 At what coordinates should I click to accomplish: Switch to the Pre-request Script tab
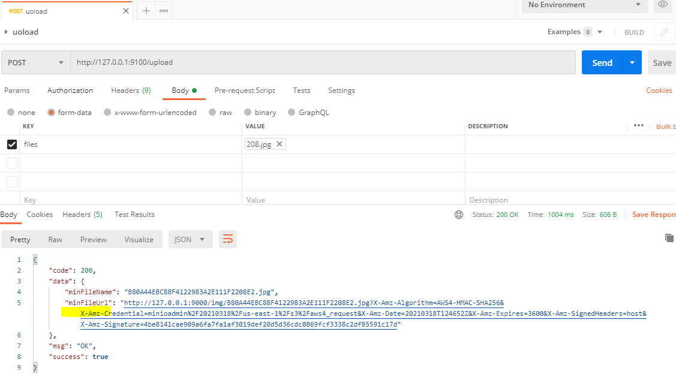click(x=245, y=91)
